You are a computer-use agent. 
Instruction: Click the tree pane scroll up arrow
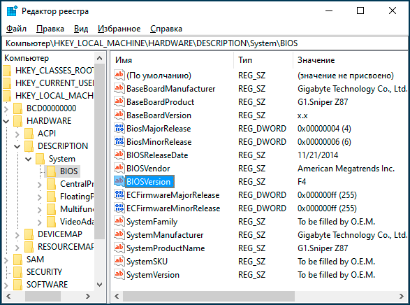(100, 58)
